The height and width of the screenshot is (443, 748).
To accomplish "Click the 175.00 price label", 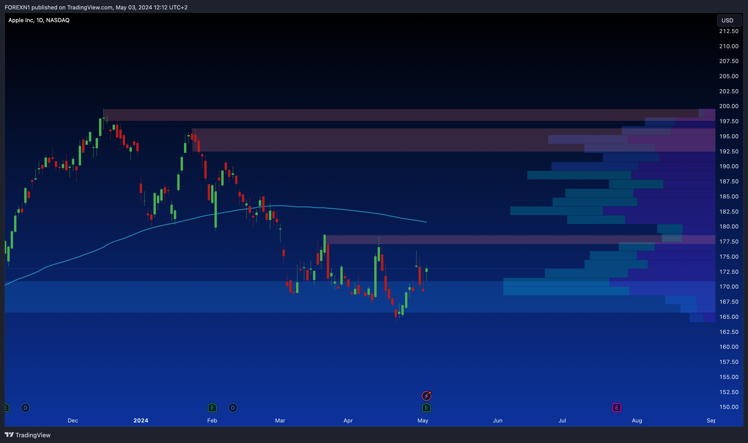I will [728, 257].
